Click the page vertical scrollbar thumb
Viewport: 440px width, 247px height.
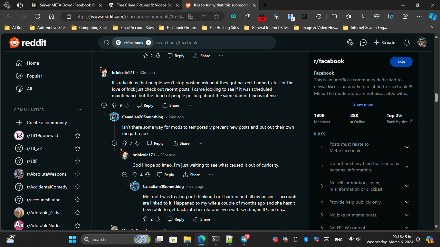(436, 97)
